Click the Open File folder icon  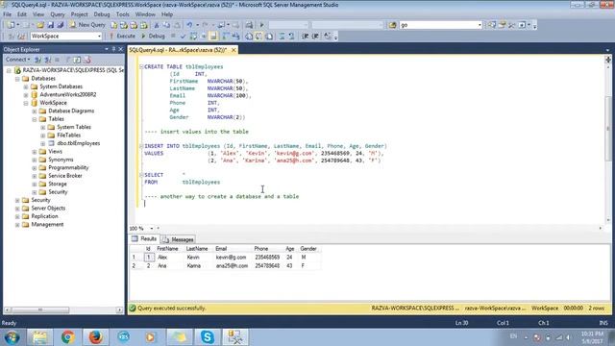click(40, 25)
